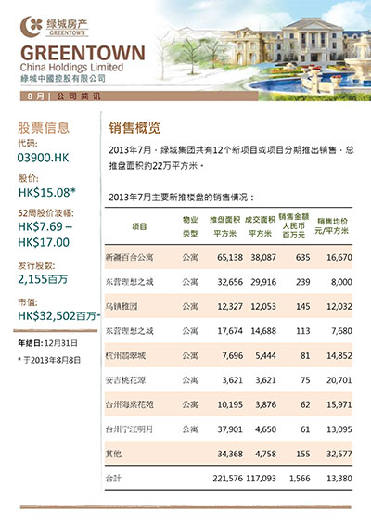
Task: Select average price "7,680"
Action: click(342, 331)
